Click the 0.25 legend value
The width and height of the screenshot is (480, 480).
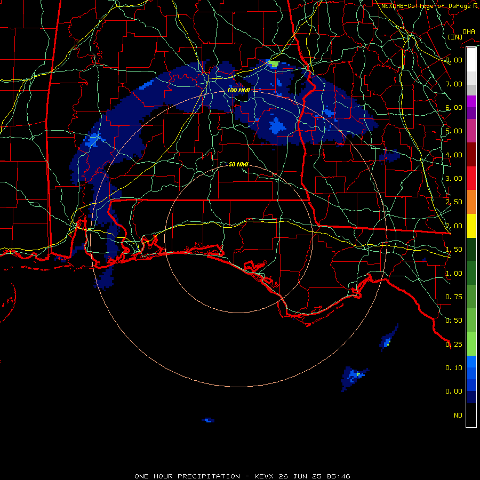click(x=454, y=345)
